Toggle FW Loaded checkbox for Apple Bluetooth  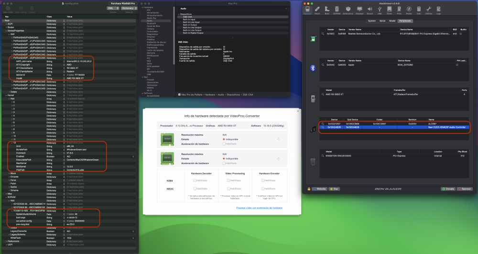457,65
